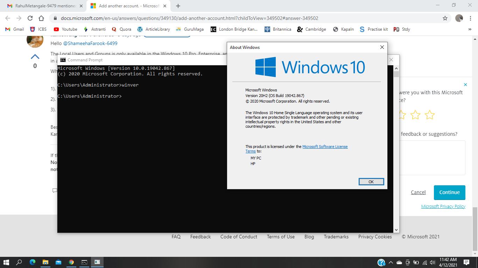
Task: Expand the hidden bookmarks overflow chevron
Action: click(470, 29)
